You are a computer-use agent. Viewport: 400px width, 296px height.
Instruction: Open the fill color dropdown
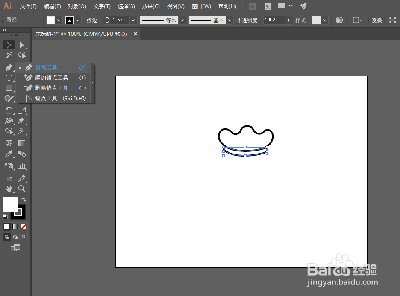tap(59, 20)
